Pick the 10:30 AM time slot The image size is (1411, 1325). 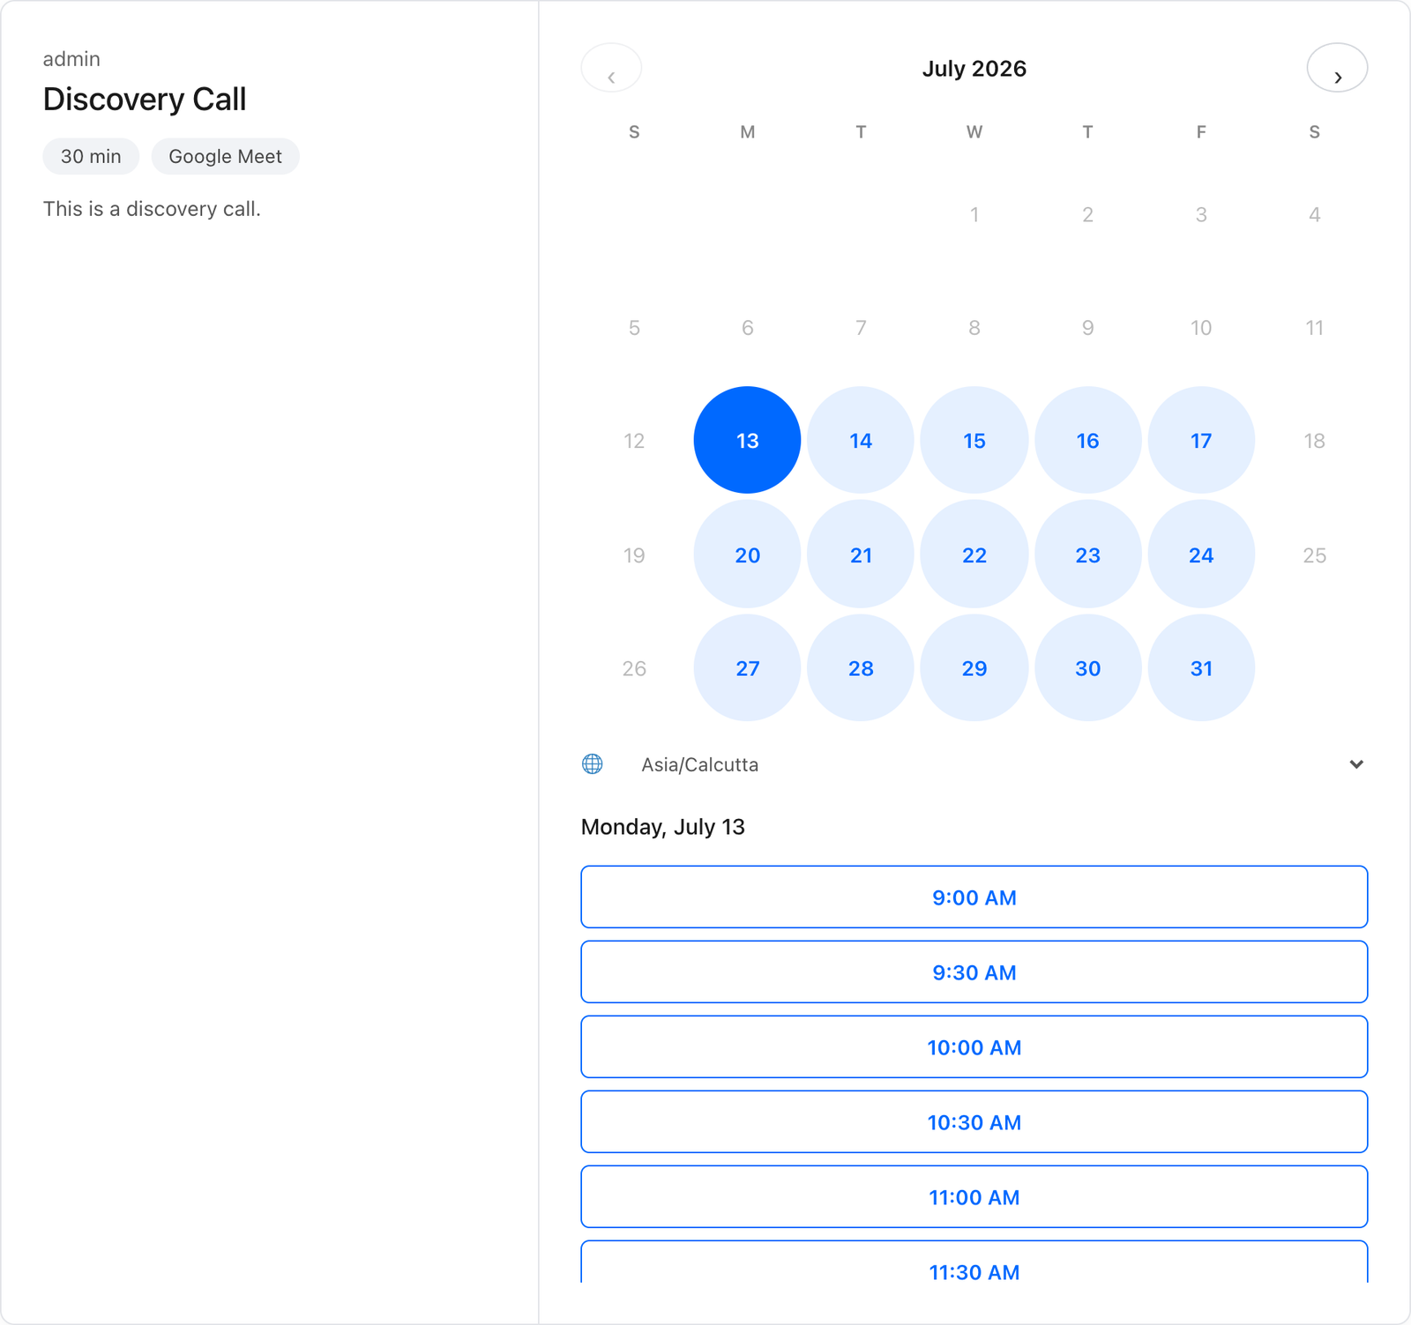(974, 1121)
